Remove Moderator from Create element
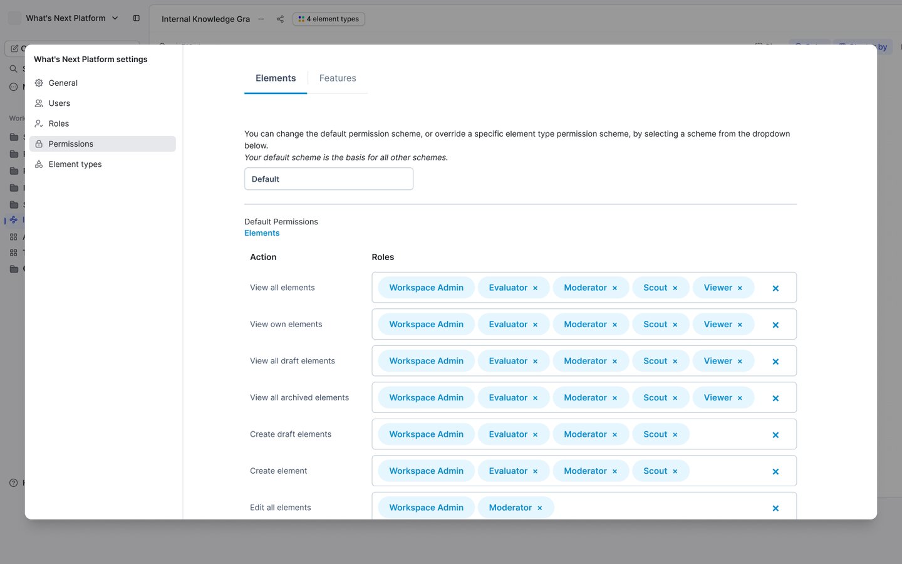The image size is (902, 564). coord(614,471)
